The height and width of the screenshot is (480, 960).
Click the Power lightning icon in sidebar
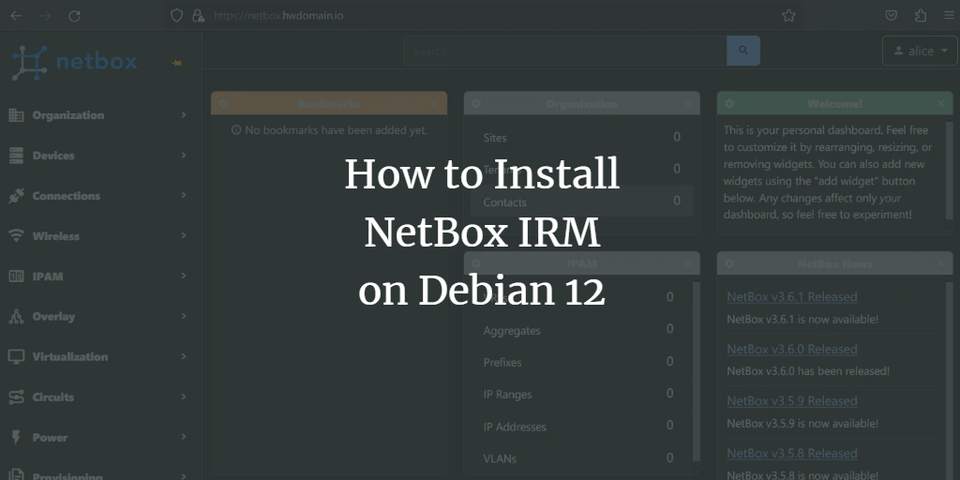[x=16, y=437]
